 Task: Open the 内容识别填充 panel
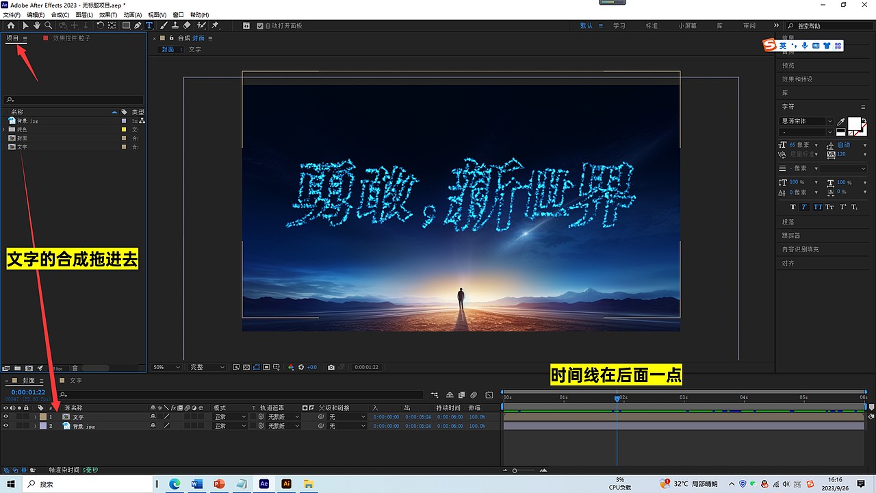(802, 249)
